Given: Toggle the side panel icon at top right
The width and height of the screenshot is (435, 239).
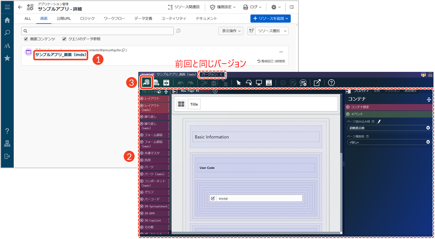Looking at the screenshot, I should (x=292, y=7).
